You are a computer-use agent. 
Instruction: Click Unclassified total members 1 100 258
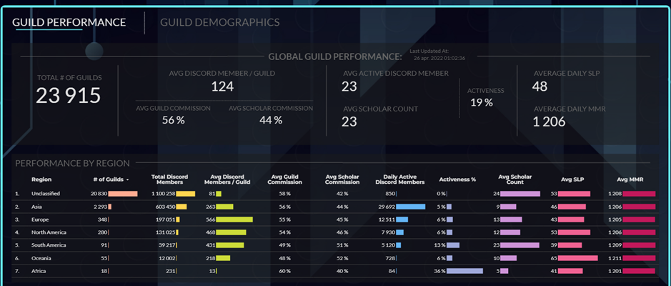(x=164, y=194)
